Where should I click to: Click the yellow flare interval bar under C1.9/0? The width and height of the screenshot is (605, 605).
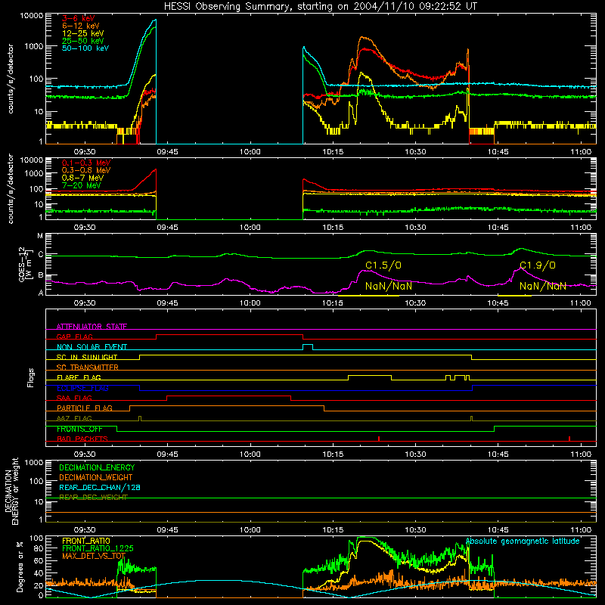tap(514, 296)
